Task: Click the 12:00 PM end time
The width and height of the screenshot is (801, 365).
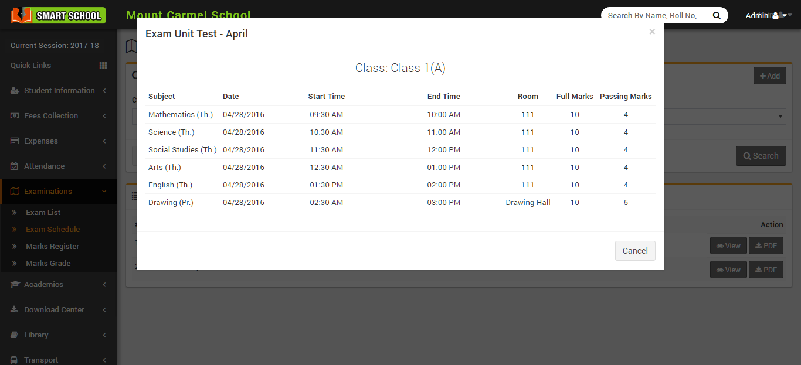Action: 444,150
